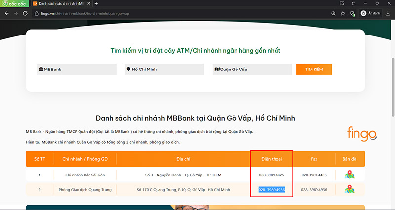
Task: Click the fingo logo beside the list
Action: pos(362,134)
